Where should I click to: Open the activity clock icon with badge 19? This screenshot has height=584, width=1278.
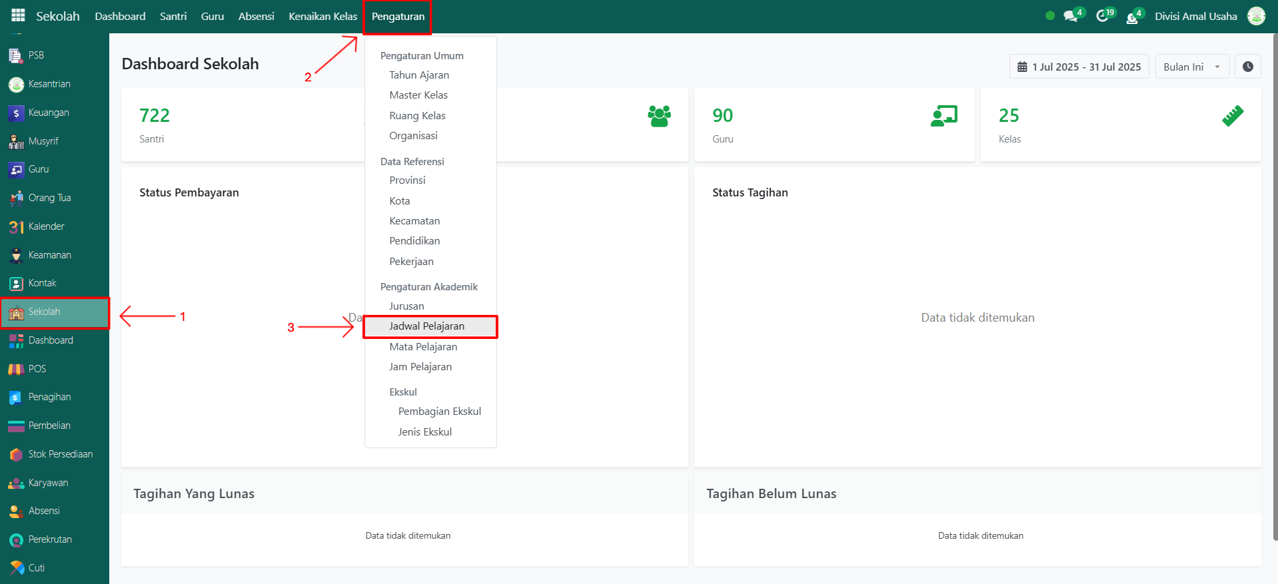[x=1102, y=16]
